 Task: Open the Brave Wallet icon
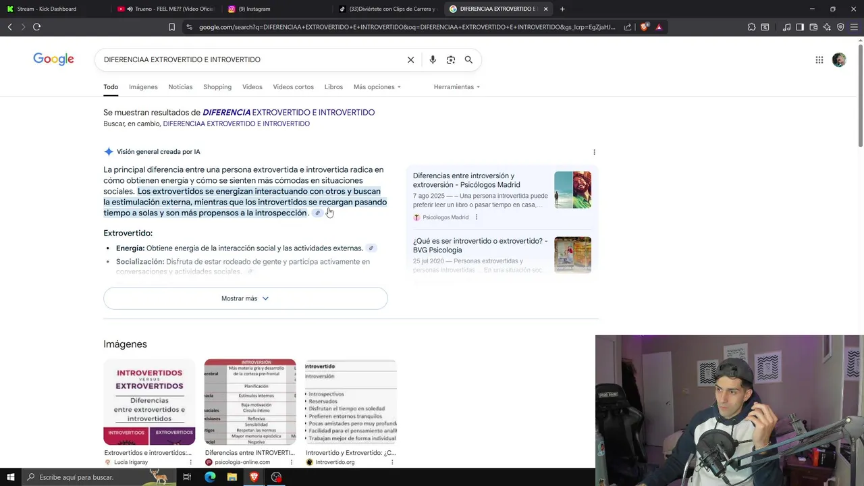point(813,27)
